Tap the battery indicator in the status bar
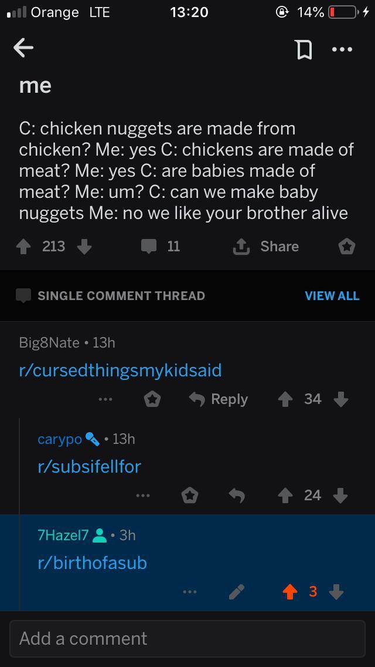 tap(343, 12)
